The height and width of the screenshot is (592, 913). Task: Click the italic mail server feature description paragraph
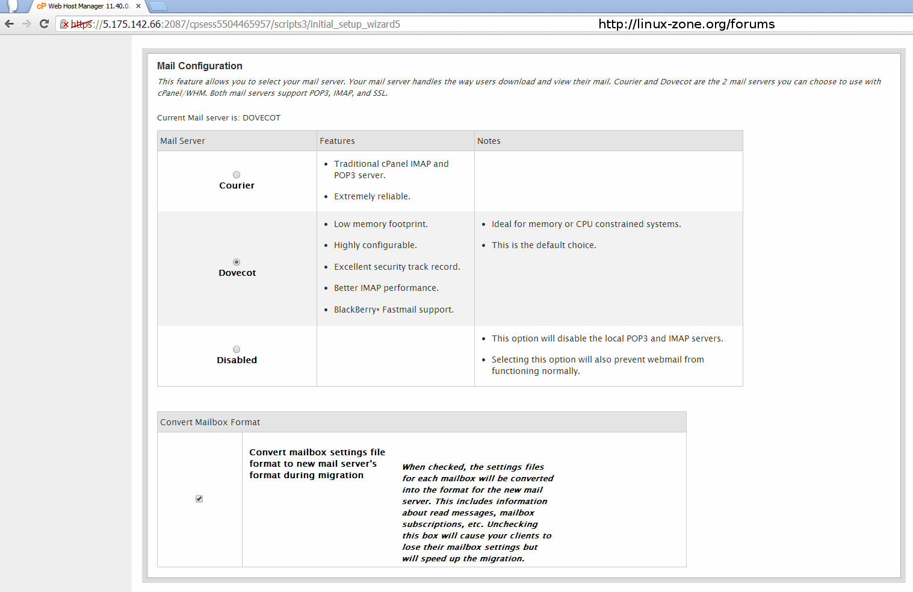click(x=519, y=87)
